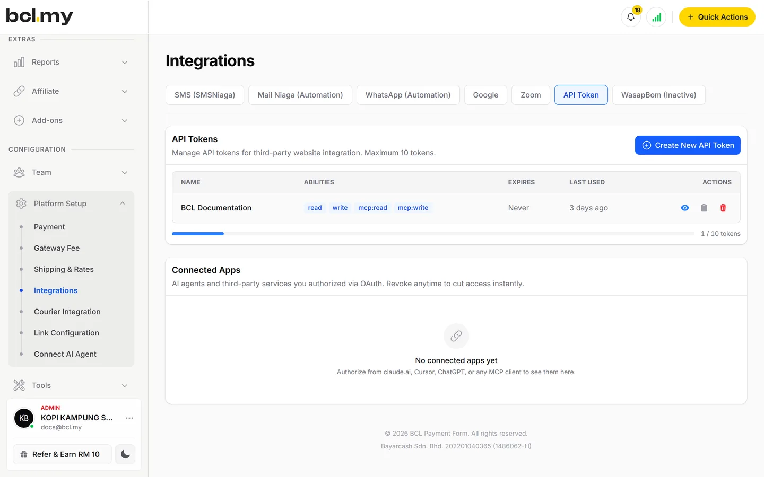Expand the Tools menu chevron
The height and width of the screenshot is (477, 764).
(x=125, y=385)
